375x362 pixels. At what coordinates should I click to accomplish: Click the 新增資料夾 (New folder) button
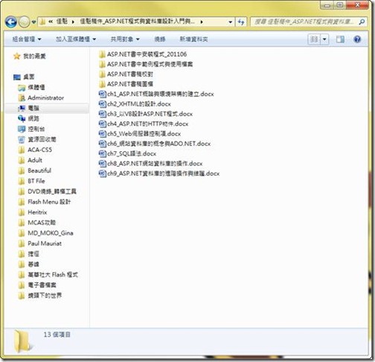pos(193,39)
